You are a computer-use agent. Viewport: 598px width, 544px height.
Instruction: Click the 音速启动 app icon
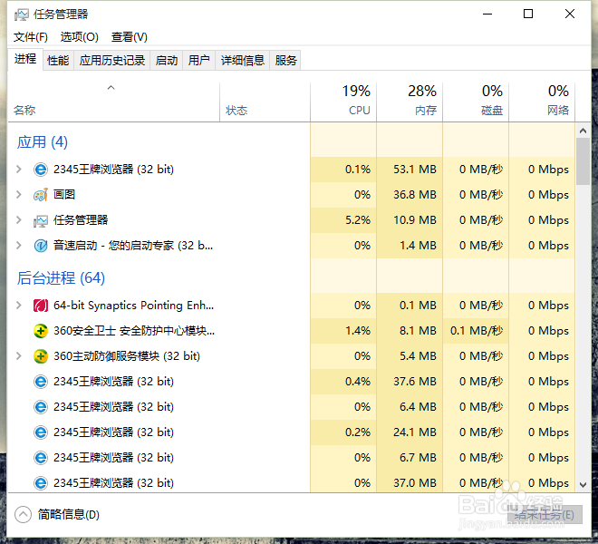41,246
